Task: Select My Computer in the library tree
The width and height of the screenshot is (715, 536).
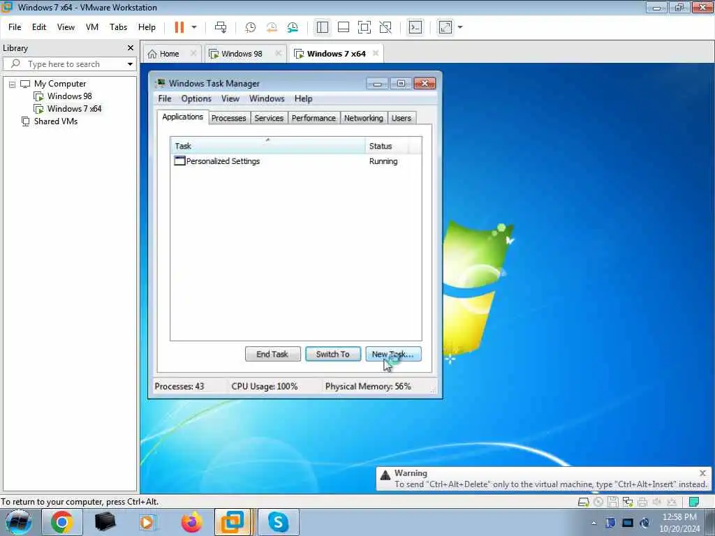Action: point(60,84)
